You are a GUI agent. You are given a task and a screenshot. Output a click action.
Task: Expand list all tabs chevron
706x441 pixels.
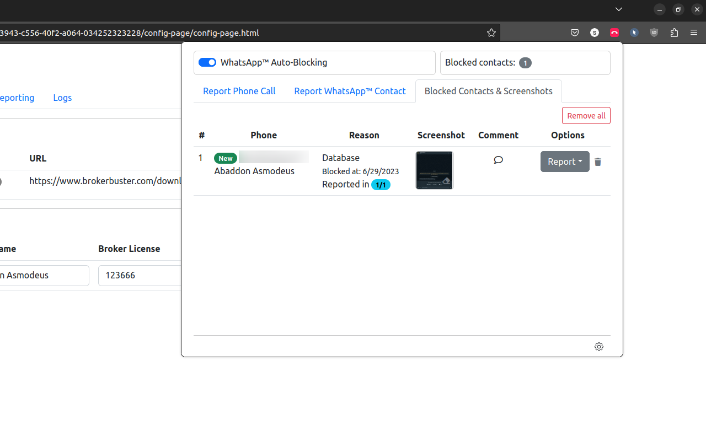point(619,9)
